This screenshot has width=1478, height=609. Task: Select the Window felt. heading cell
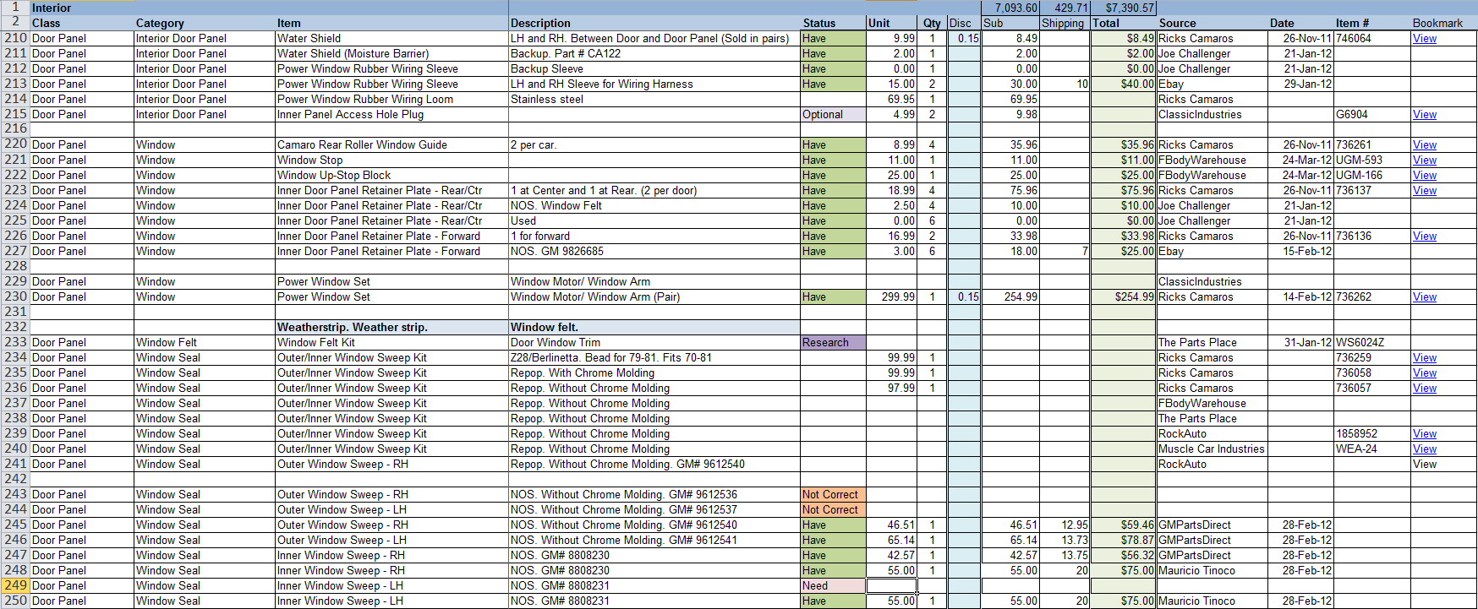click(x=654, y=327)
